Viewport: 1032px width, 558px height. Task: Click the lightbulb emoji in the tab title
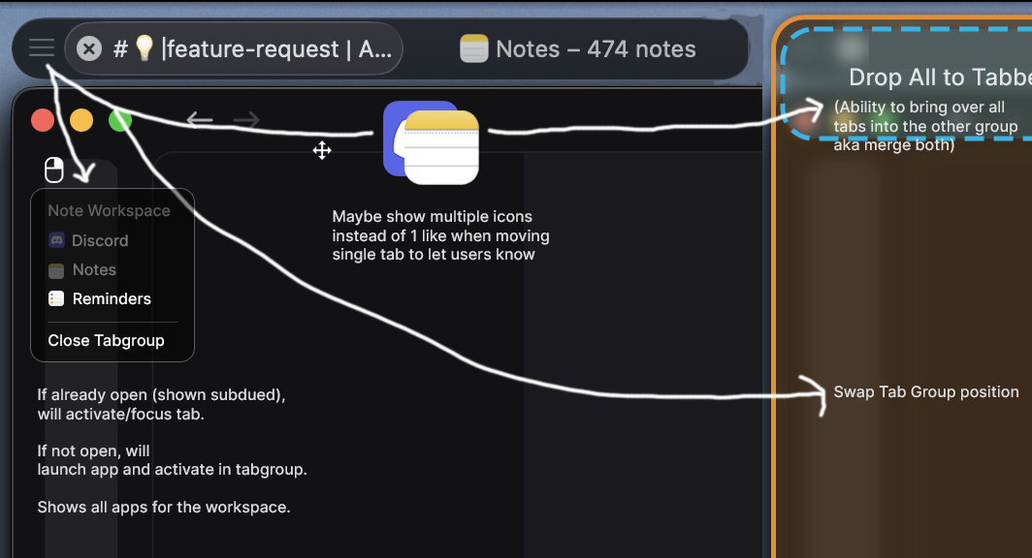click(145, 48)
